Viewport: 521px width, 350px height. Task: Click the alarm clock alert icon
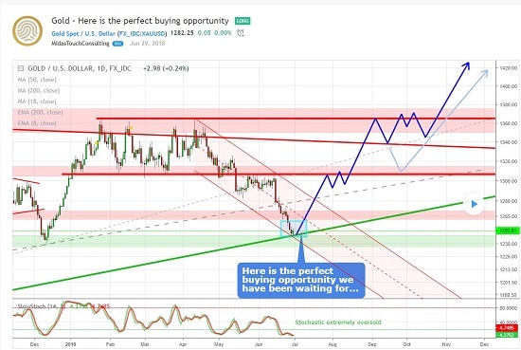click(241, 33)
